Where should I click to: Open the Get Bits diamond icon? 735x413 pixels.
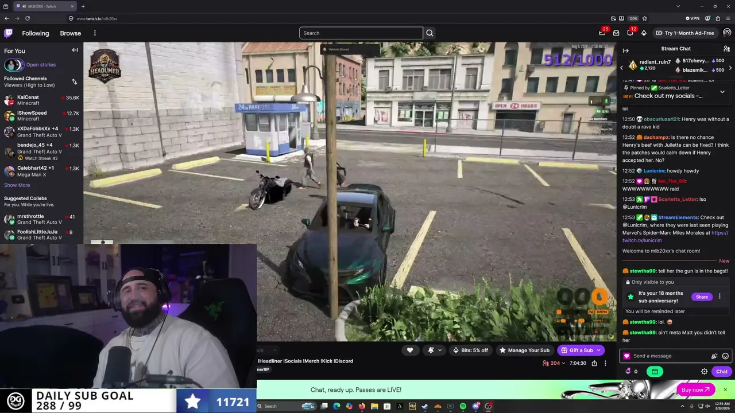(x=644, y=33)
